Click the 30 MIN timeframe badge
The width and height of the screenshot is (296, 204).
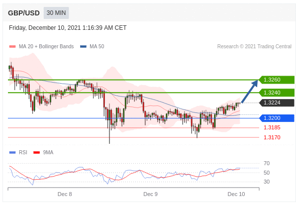click(x=56, y=13)
